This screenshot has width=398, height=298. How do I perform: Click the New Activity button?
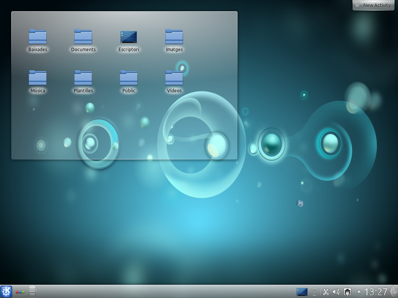point(373,5)
